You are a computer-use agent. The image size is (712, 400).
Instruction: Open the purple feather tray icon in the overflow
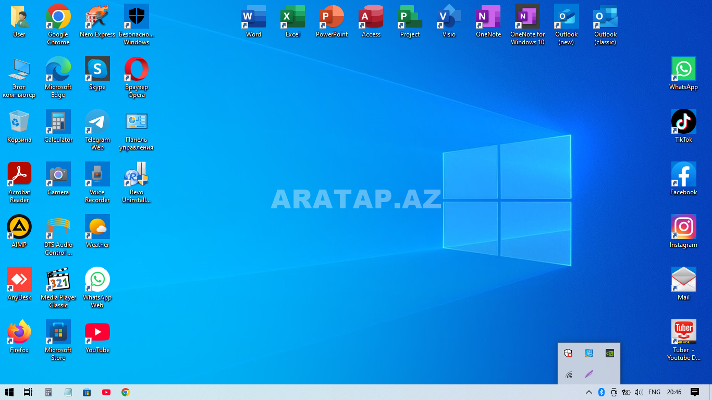click(x=589, y=374)
